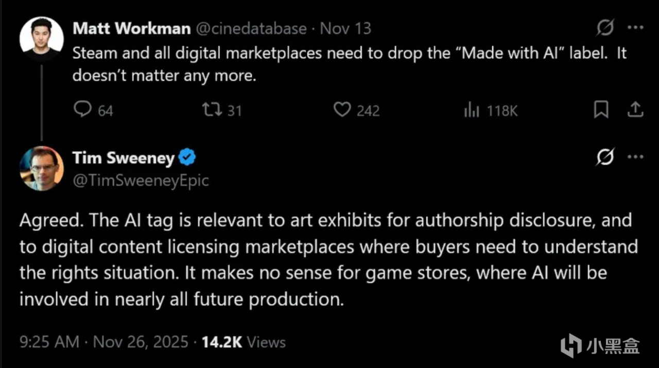Image resolution: width=659 pixels, height=368 pixels.
Task: Click the Matt Workman display name
Action: click(131, 28)
